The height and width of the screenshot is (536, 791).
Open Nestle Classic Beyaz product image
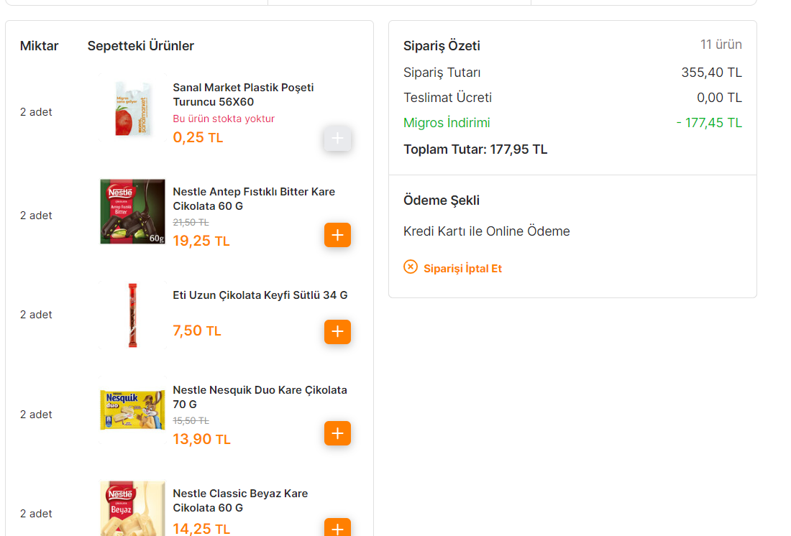133,508
